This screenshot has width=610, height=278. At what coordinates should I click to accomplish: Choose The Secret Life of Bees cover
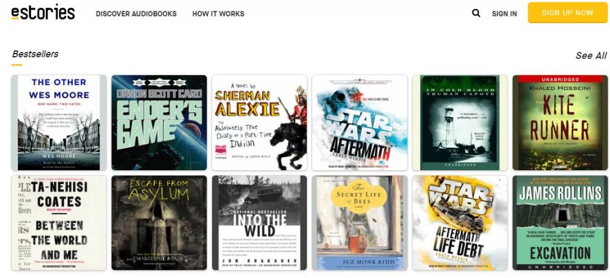(x=360, y=223)
